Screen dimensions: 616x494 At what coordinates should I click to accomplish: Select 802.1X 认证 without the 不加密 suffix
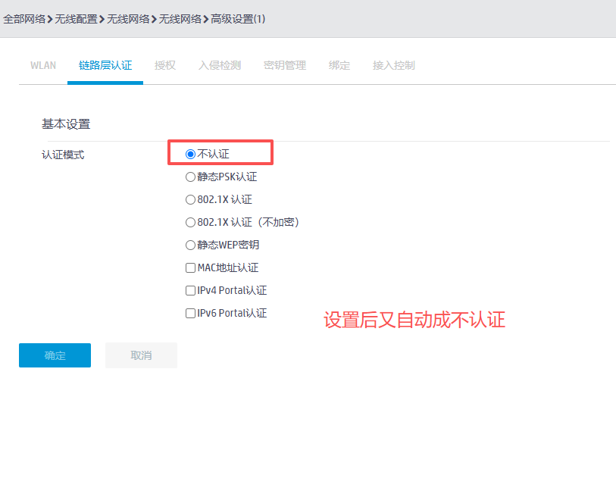tap(191, 200)
